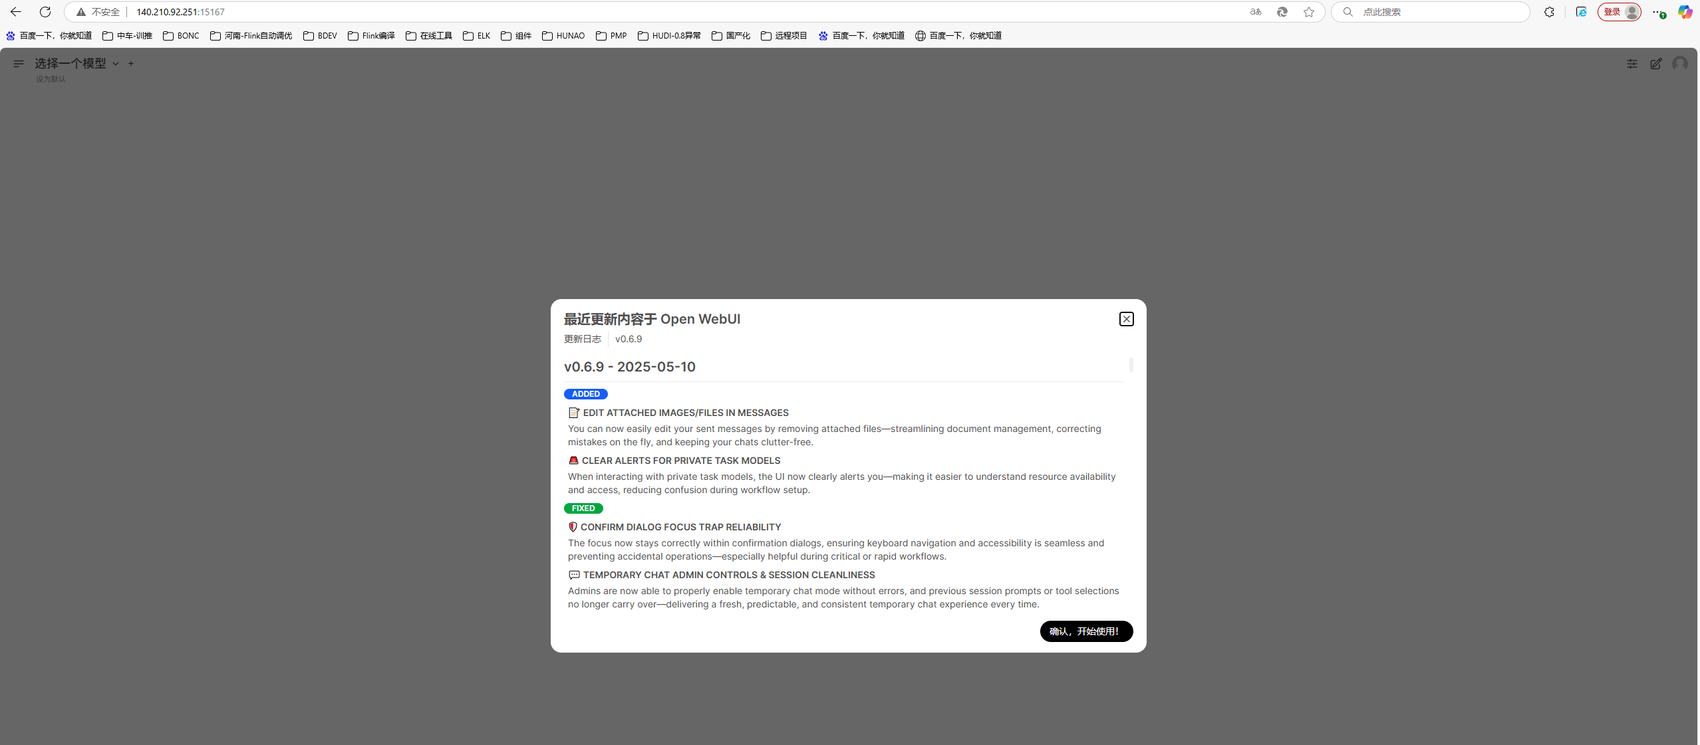Add another model with plus icon
This screenshot has height=745, width=1700.
[x=131, y=64]
